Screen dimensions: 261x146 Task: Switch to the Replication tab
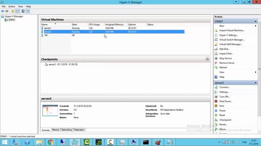[x=79, y=130]
